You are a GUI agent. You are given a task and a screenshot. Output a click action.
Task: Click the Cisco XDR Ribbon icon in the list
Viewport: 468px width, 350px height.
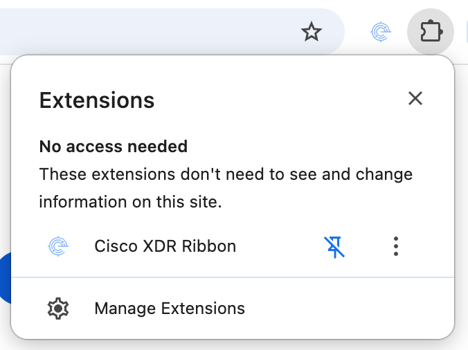tap(59, 246)
